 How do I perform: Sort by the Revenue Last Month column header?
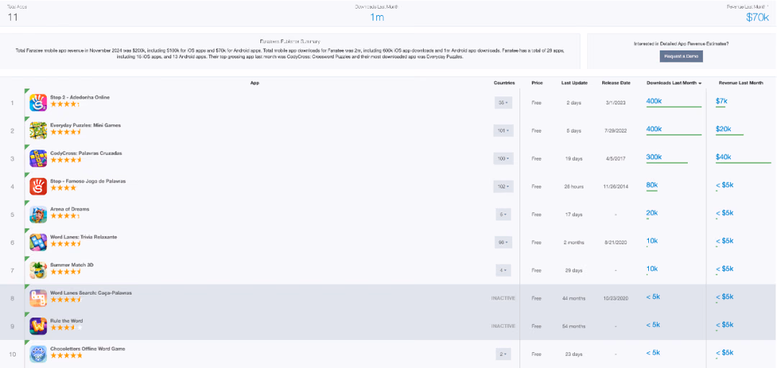tap(741, 83)
